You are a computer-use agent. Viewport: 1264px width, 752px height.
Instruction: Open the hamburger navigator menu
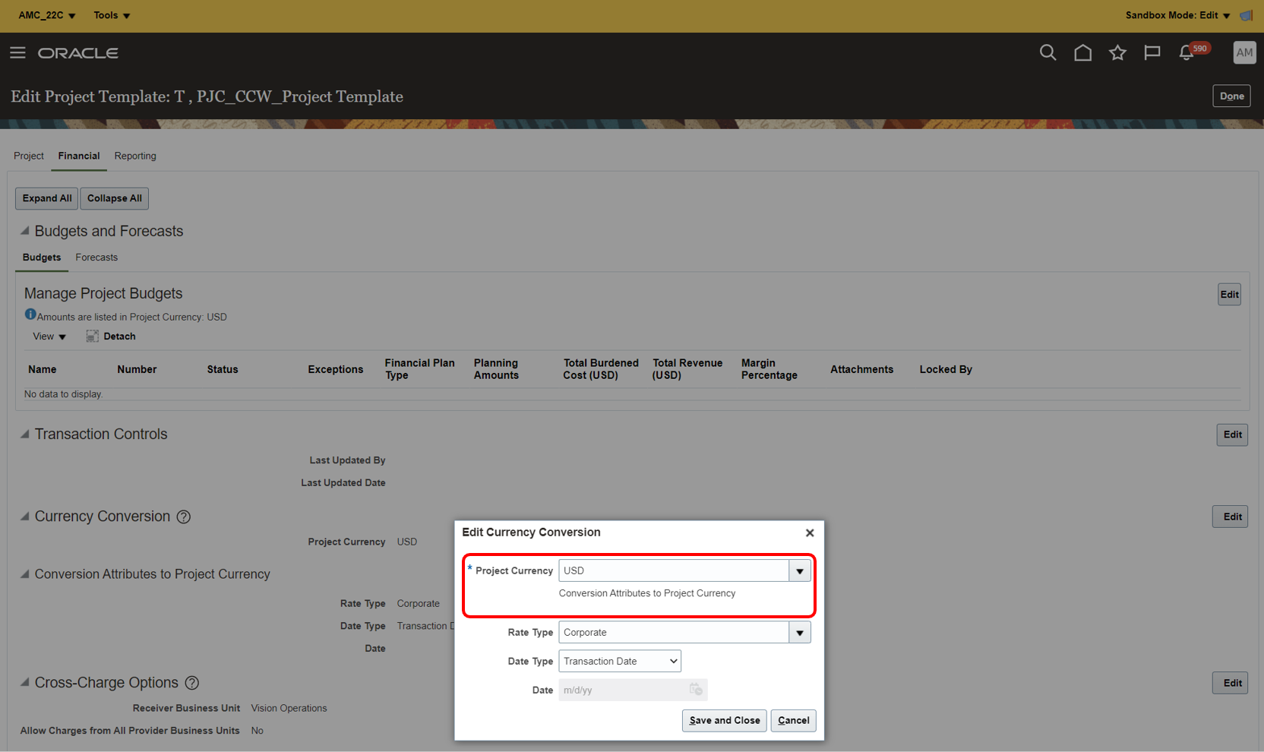coord(17,52)
